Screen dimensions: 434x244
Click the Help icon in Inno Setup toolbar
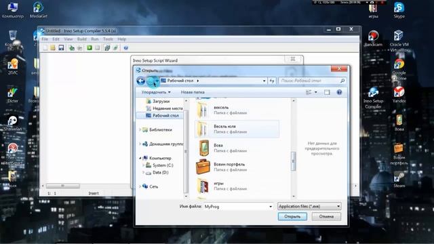(x=125, y=48)
